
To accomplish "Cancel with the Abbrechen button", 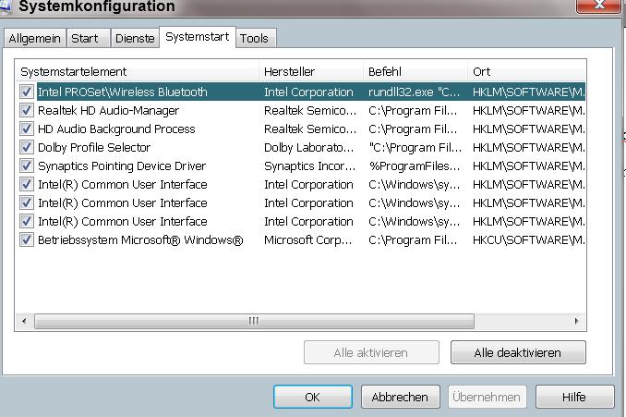I will pyautogui.click(x=400, y=397).
